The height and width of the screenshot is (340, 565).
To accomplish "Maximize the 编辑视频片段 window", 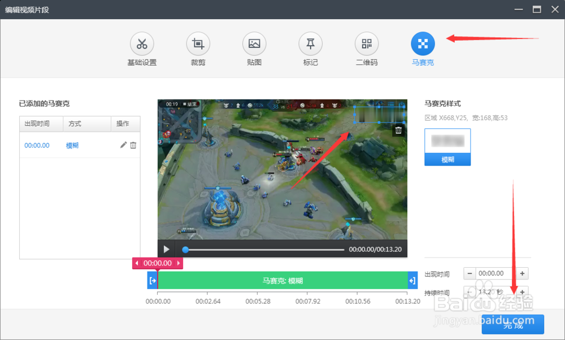I will pos(537,10).
